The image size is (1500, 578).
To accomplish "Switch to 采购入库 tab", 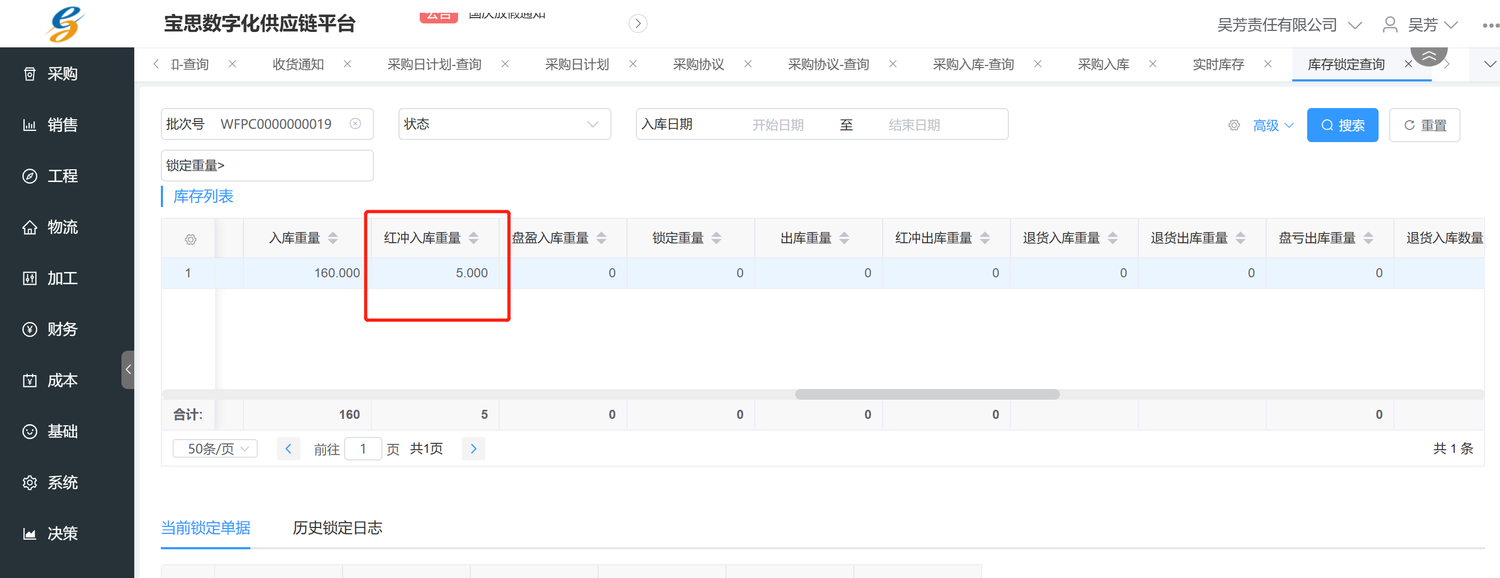I will [1104, 64].
